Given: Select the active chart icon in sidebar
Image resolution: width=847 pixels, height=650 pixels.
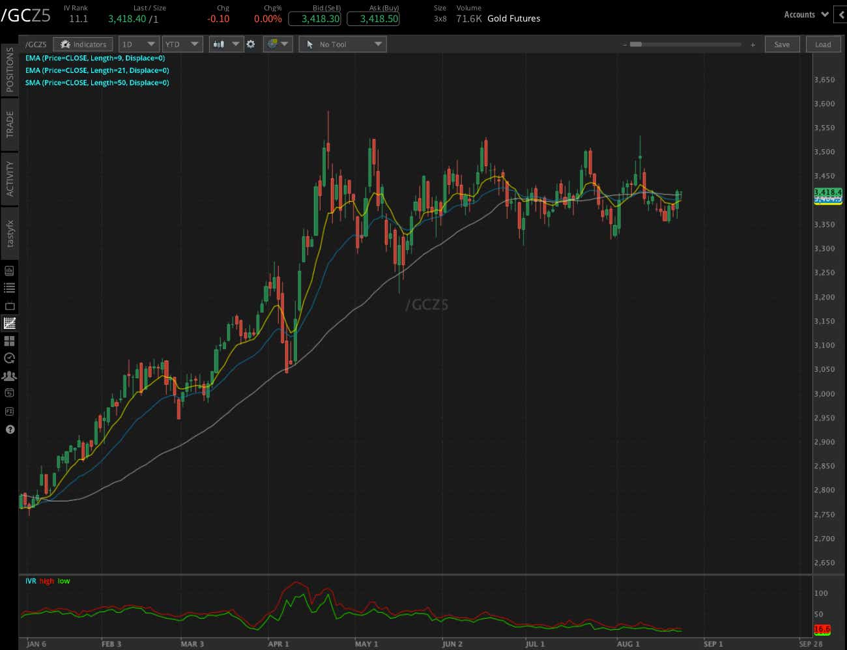Looking at the screenshot, I should coord(10,323).
